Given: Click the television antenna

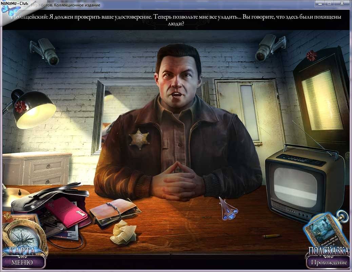Looking at the screenshot, I should [x=312, y=138].
